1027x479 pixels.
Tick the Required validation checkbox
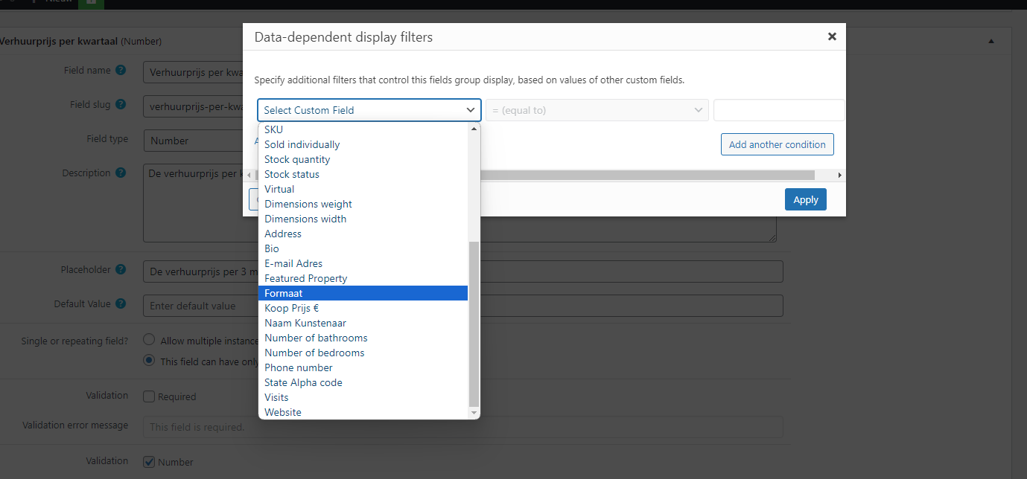148,396
